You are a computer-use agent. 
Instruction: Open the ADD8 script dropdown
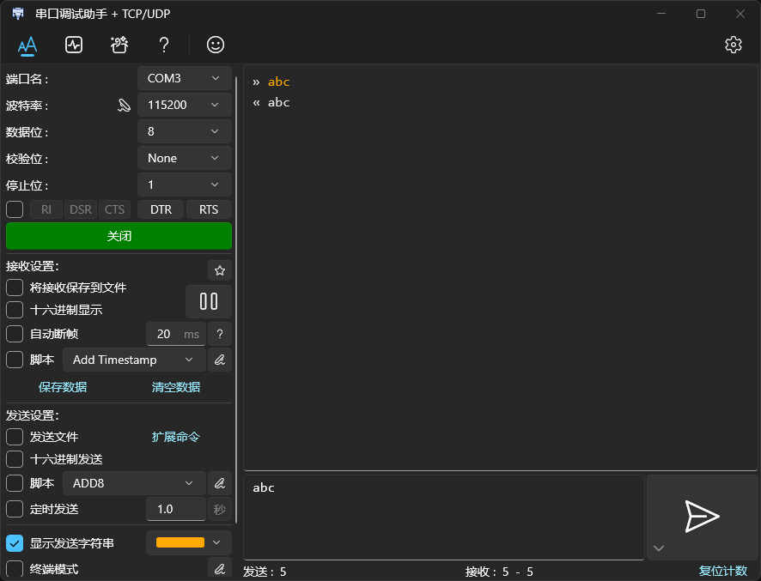click(x=135, y=483)
